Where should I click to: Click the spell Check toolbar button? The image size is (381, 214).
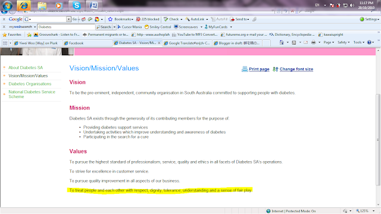pos(171,19)
